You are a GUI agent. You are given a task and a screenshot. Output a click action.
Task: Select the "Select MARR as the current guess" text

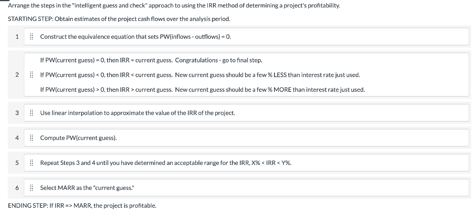tap(87, 188)
